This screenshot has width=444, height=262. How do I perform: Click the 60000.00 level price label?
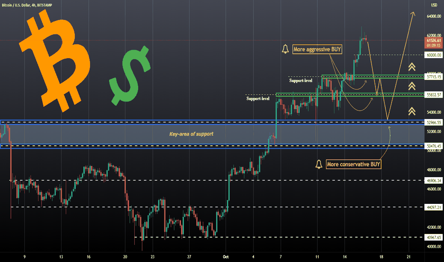coord(434,55)
